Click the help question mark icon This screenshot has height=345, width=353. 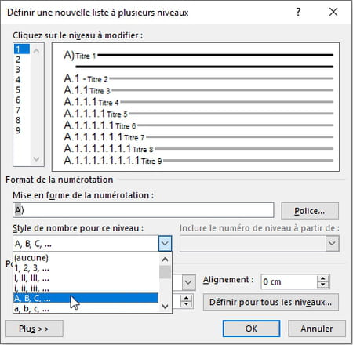(298, 12)
